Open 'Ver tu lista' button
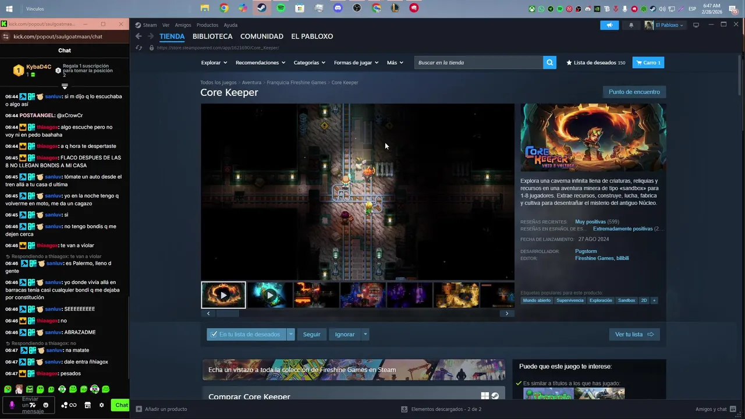This screenshot has height=419, width=745. pyautogui.click(x=634, y=335)
